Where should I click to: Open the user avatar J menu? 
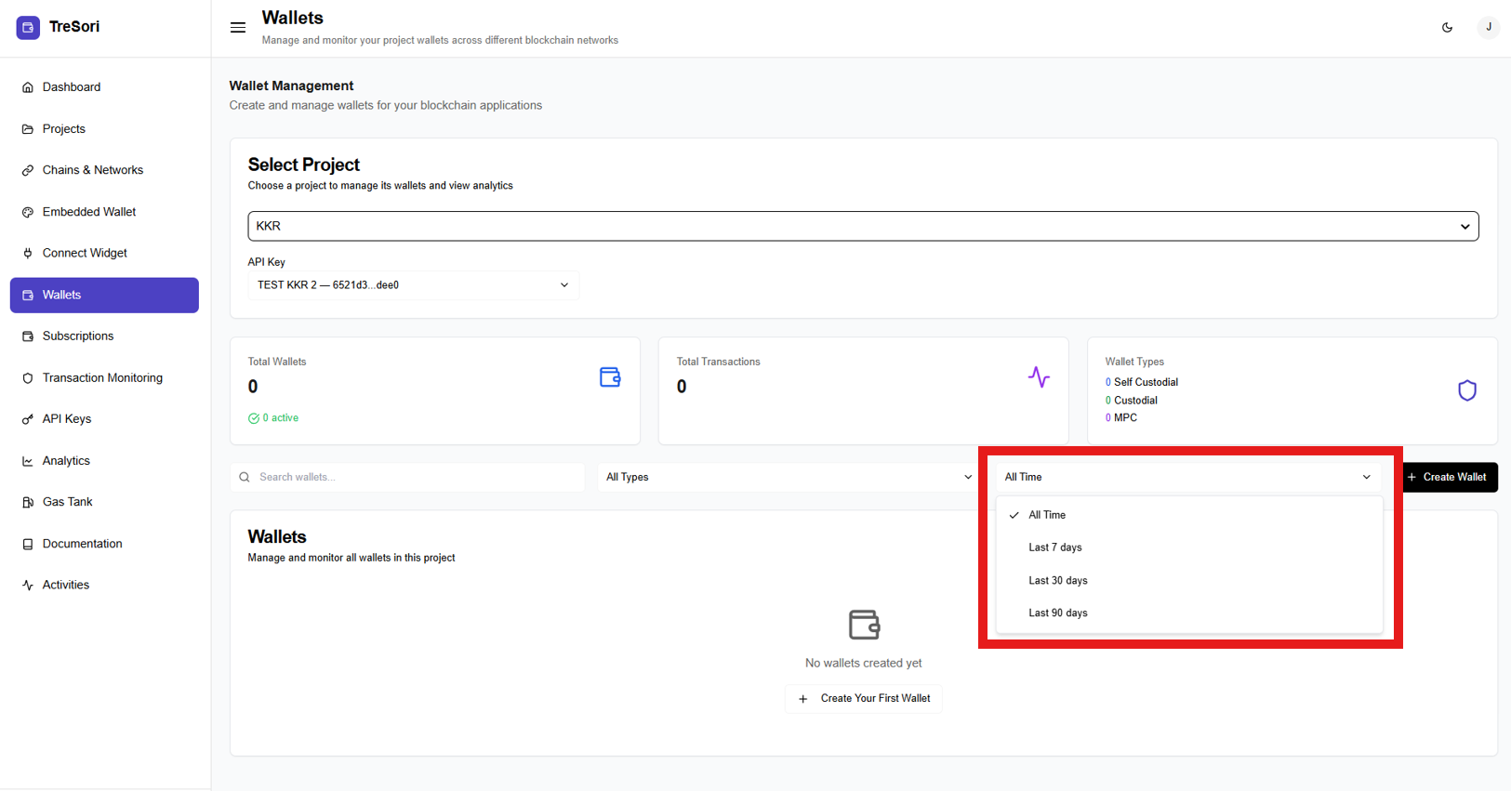[1488, 27]
